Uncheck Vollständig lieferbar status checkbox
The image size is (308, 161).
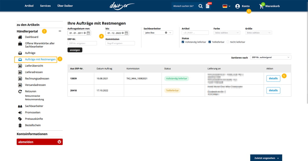coord(183,42)
